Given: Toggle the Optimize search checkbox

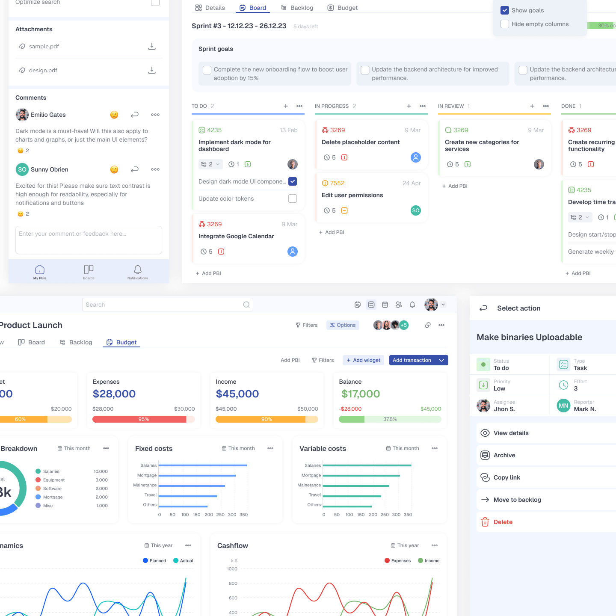Looking at the screenshot, I should 155,3.
